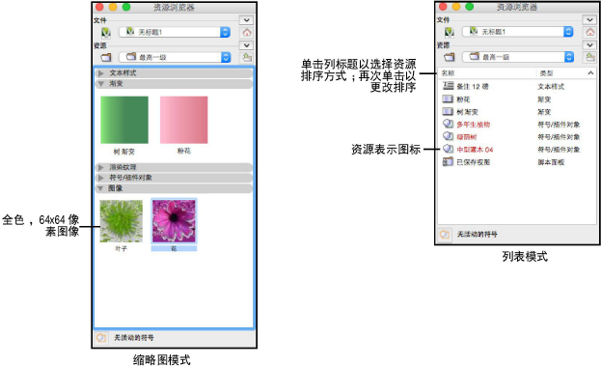Viewport: 601px width, 366px height.
Task: Click go-up-folder icon in thumbnail mode window
Action: point(246,58)
